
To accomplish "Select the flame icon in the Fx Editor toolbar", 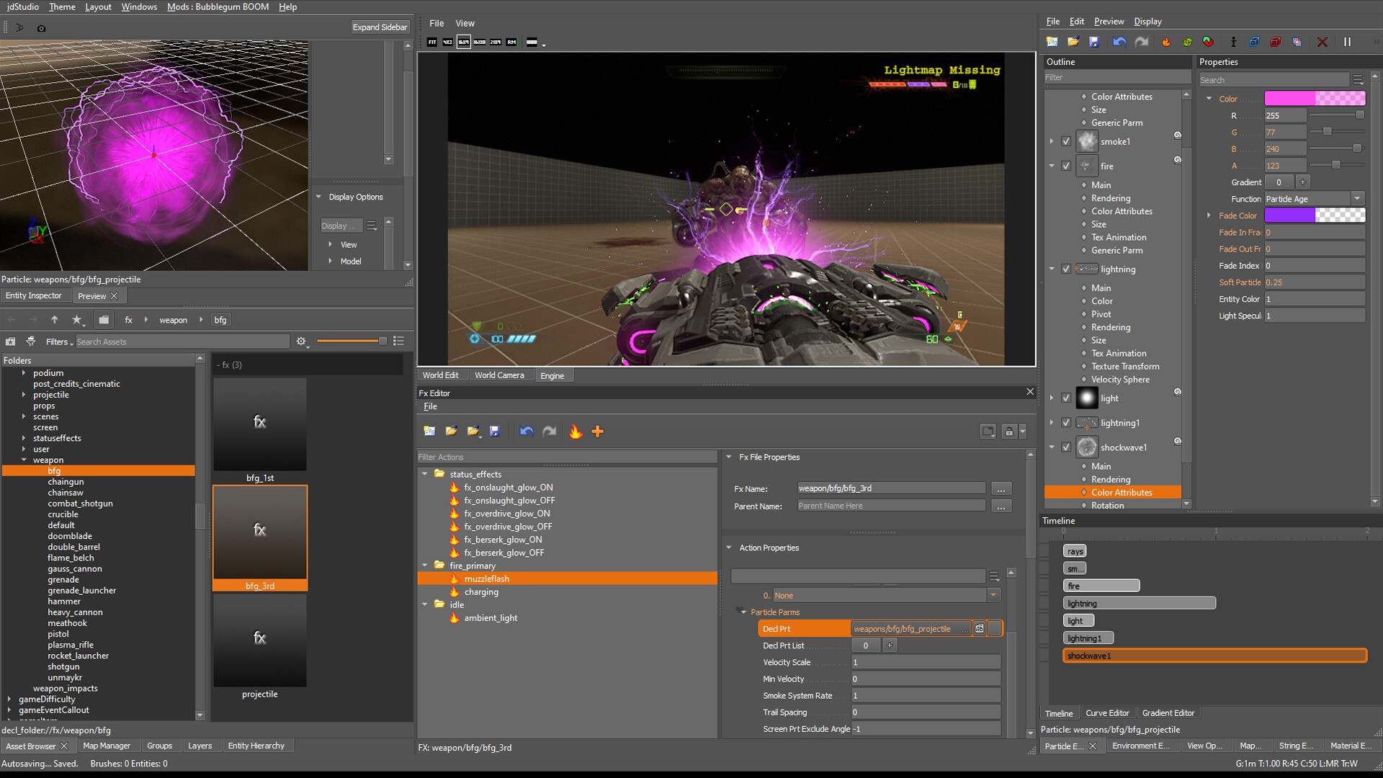I will [575, 431].
